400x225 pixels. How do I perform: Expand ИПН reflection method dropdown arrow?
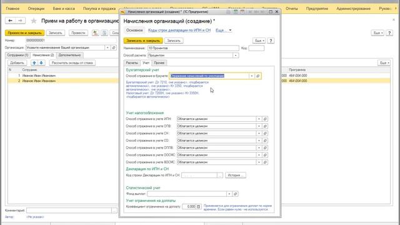259,119
